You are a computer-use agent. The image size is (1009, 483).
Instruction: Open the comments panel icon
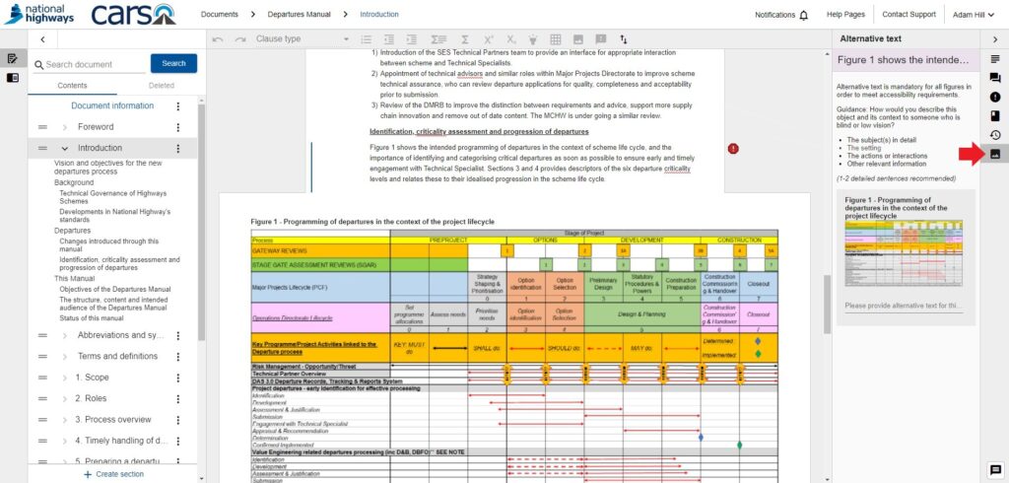(994, 78)
